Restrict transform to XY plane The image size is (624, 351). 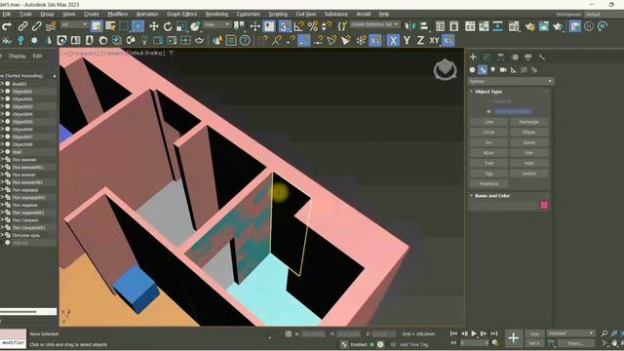[x=434, y=40]
